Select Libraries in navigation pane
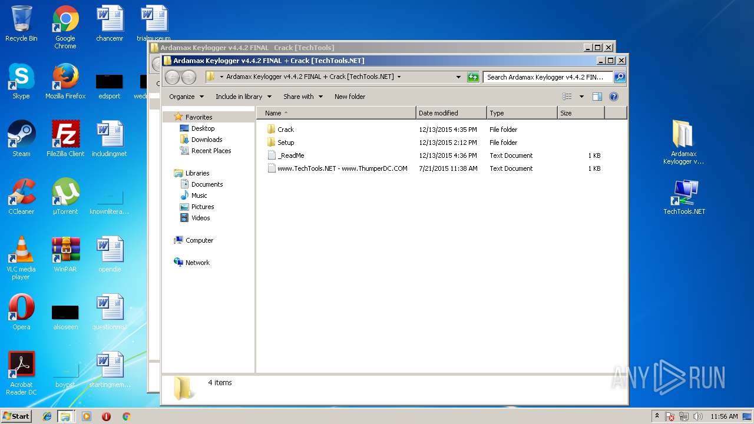 click(191, 173)
